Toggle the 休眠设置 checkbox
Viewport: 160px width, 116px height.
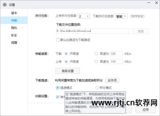click(58, 97)
